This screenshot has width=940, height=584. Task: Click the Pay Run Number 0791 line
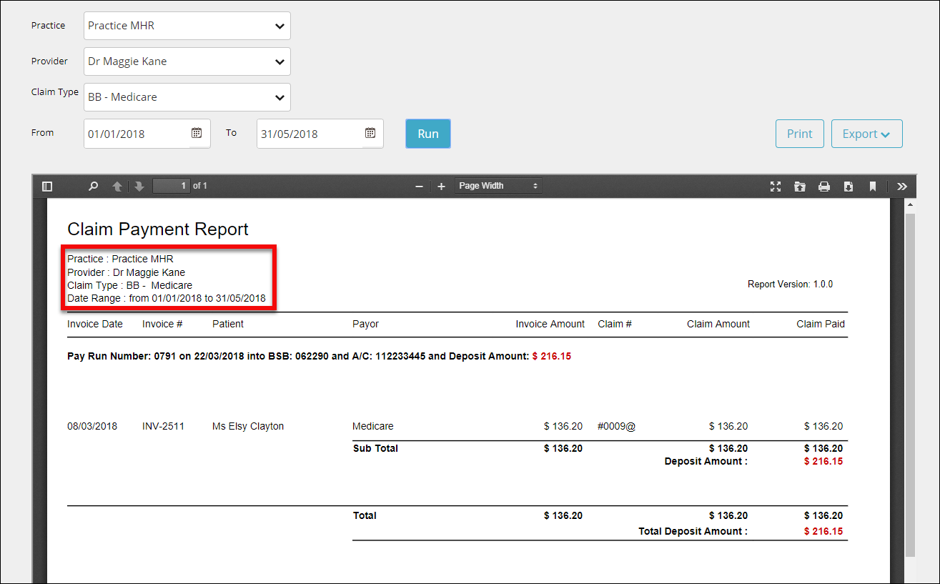coord(319,355)
